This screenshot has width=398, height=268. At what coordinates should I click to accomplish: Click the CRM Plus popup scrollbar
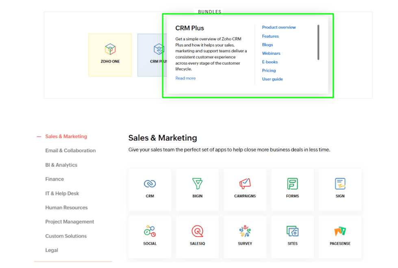tap(318, 42)
